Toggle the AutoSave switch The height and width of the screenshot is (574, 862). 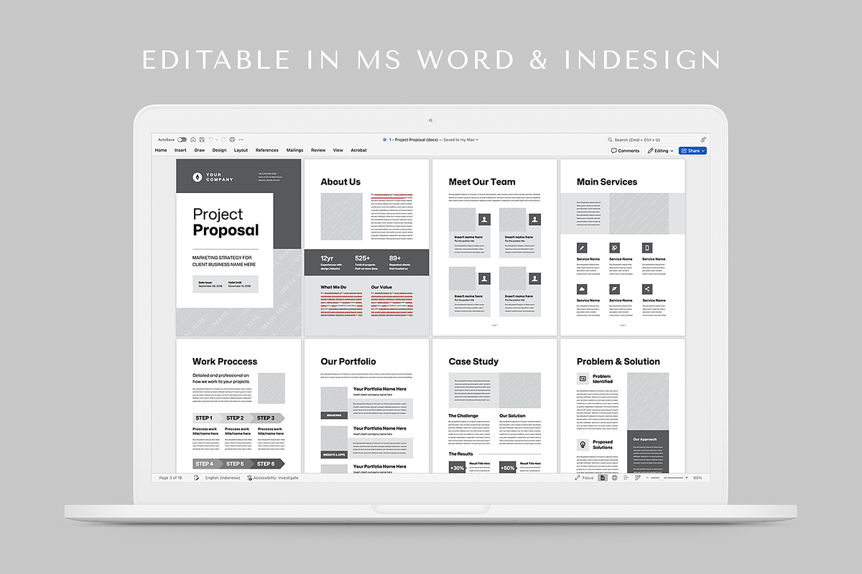coord(182,139)
